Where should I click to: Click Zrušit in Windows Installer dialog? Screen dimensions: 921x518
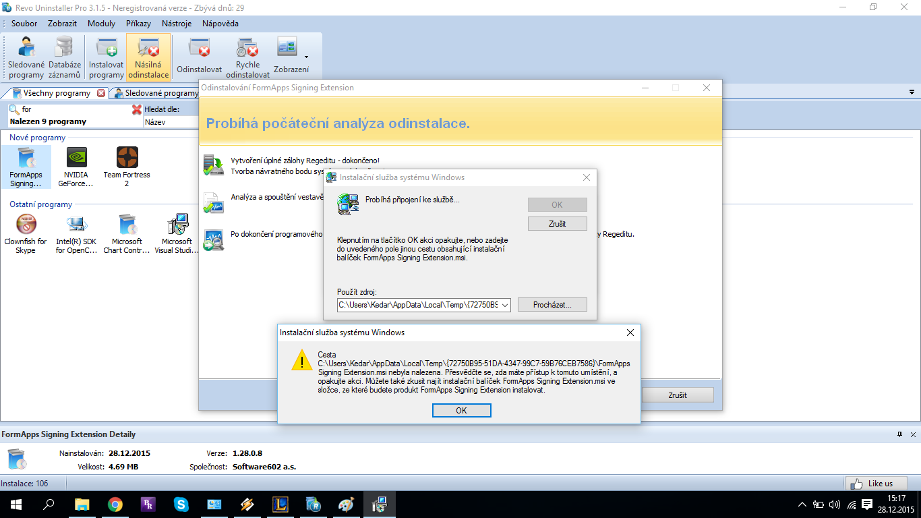pyautogui.click(x=557, y=223)
